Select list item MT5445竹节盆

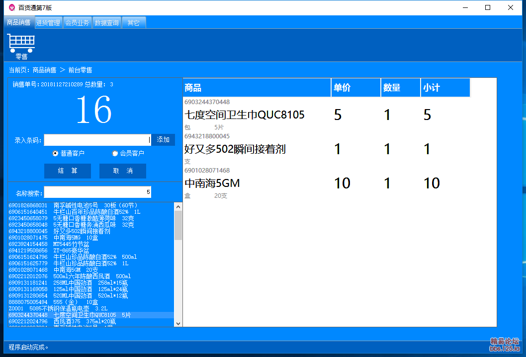pyautogui.click(x=90, y=244)
